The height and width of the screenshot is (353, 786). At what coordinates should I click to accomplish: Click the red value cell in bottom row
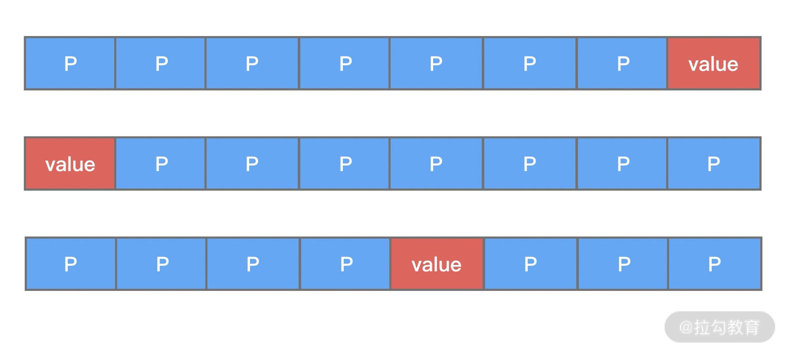(x=436, y=263)
